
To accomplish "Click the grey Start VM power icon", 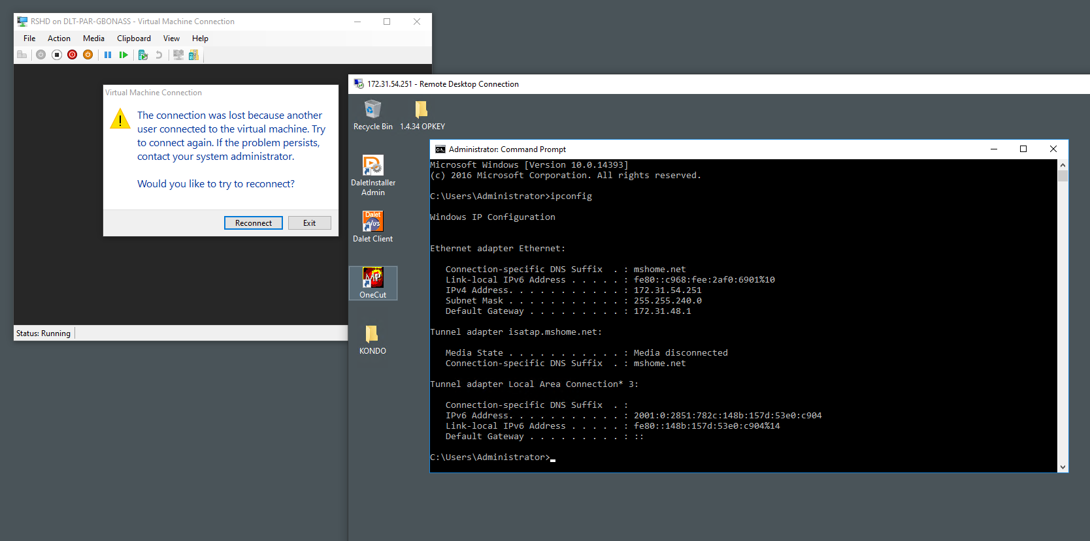I will pos(41,55).
